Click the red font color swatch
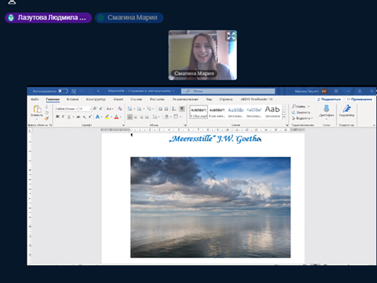Screen dimensions: 377x283 pyautogui.click(x=116, y=117)
